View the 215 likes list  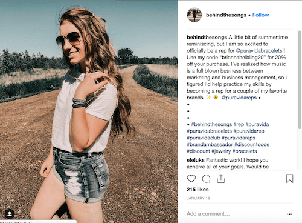pos(198,190)
